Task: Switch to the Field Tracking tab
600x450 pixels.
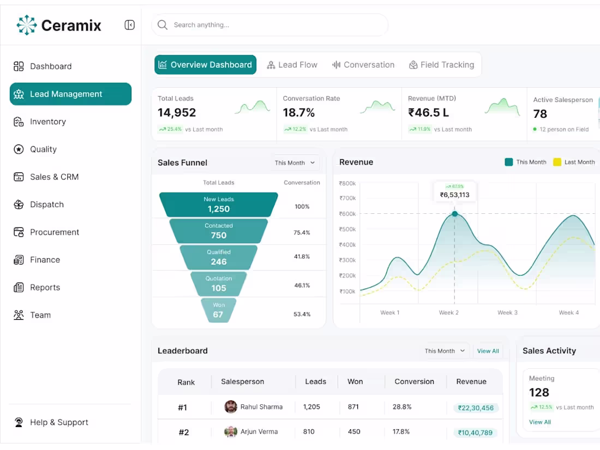Action: 442,65
